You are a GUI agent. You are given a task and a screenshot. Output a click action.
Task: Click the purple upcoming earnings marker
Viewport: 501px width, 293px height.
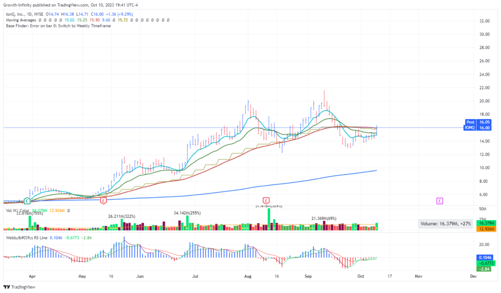439,201
